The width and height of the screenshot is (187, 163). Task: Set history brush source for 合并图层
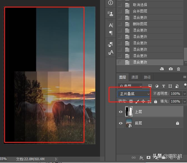click(119, 11)
